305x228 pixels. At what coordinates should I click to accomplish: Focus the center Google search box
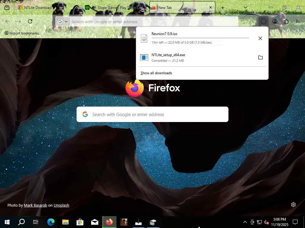point(152,114)
